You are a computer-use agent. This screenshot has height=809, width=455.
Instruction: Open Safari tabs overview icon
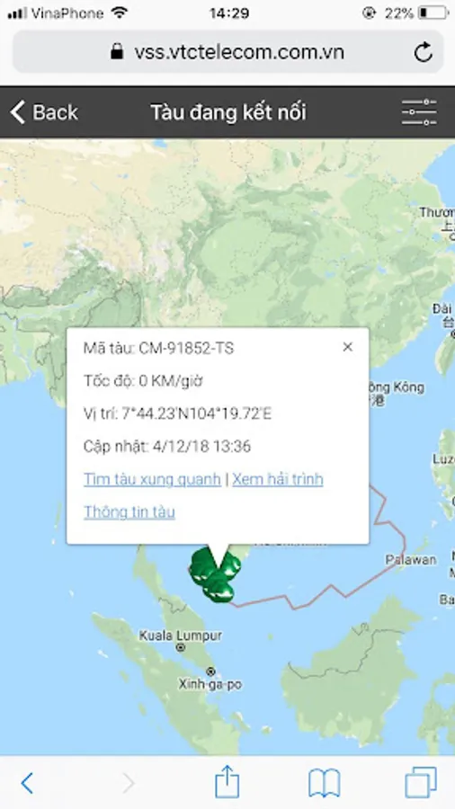pos(421,782)
